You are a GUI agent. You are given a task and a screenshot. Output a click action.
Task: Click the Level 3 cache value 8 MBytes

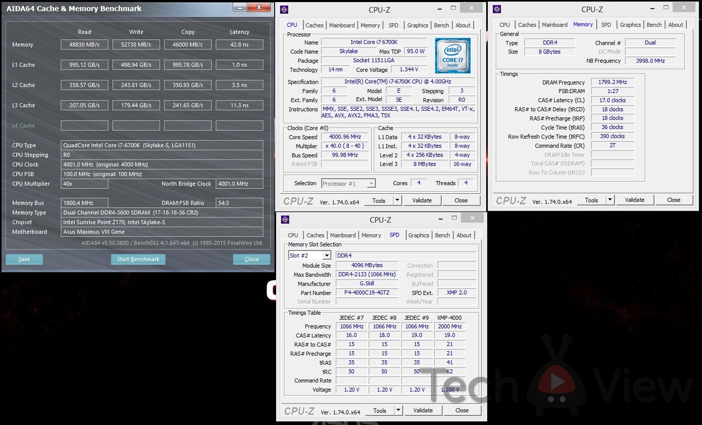click(425, 164)
